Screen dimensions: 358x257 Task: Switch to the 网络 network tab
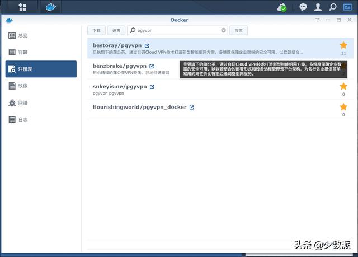(x=41, y=103)
